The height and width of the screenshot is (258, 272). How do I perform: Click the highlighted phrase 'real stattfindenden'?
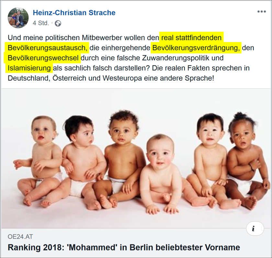coord(191,38)
